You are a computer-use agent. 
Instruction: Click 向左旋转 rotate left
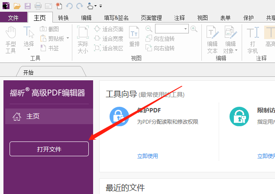160,39
